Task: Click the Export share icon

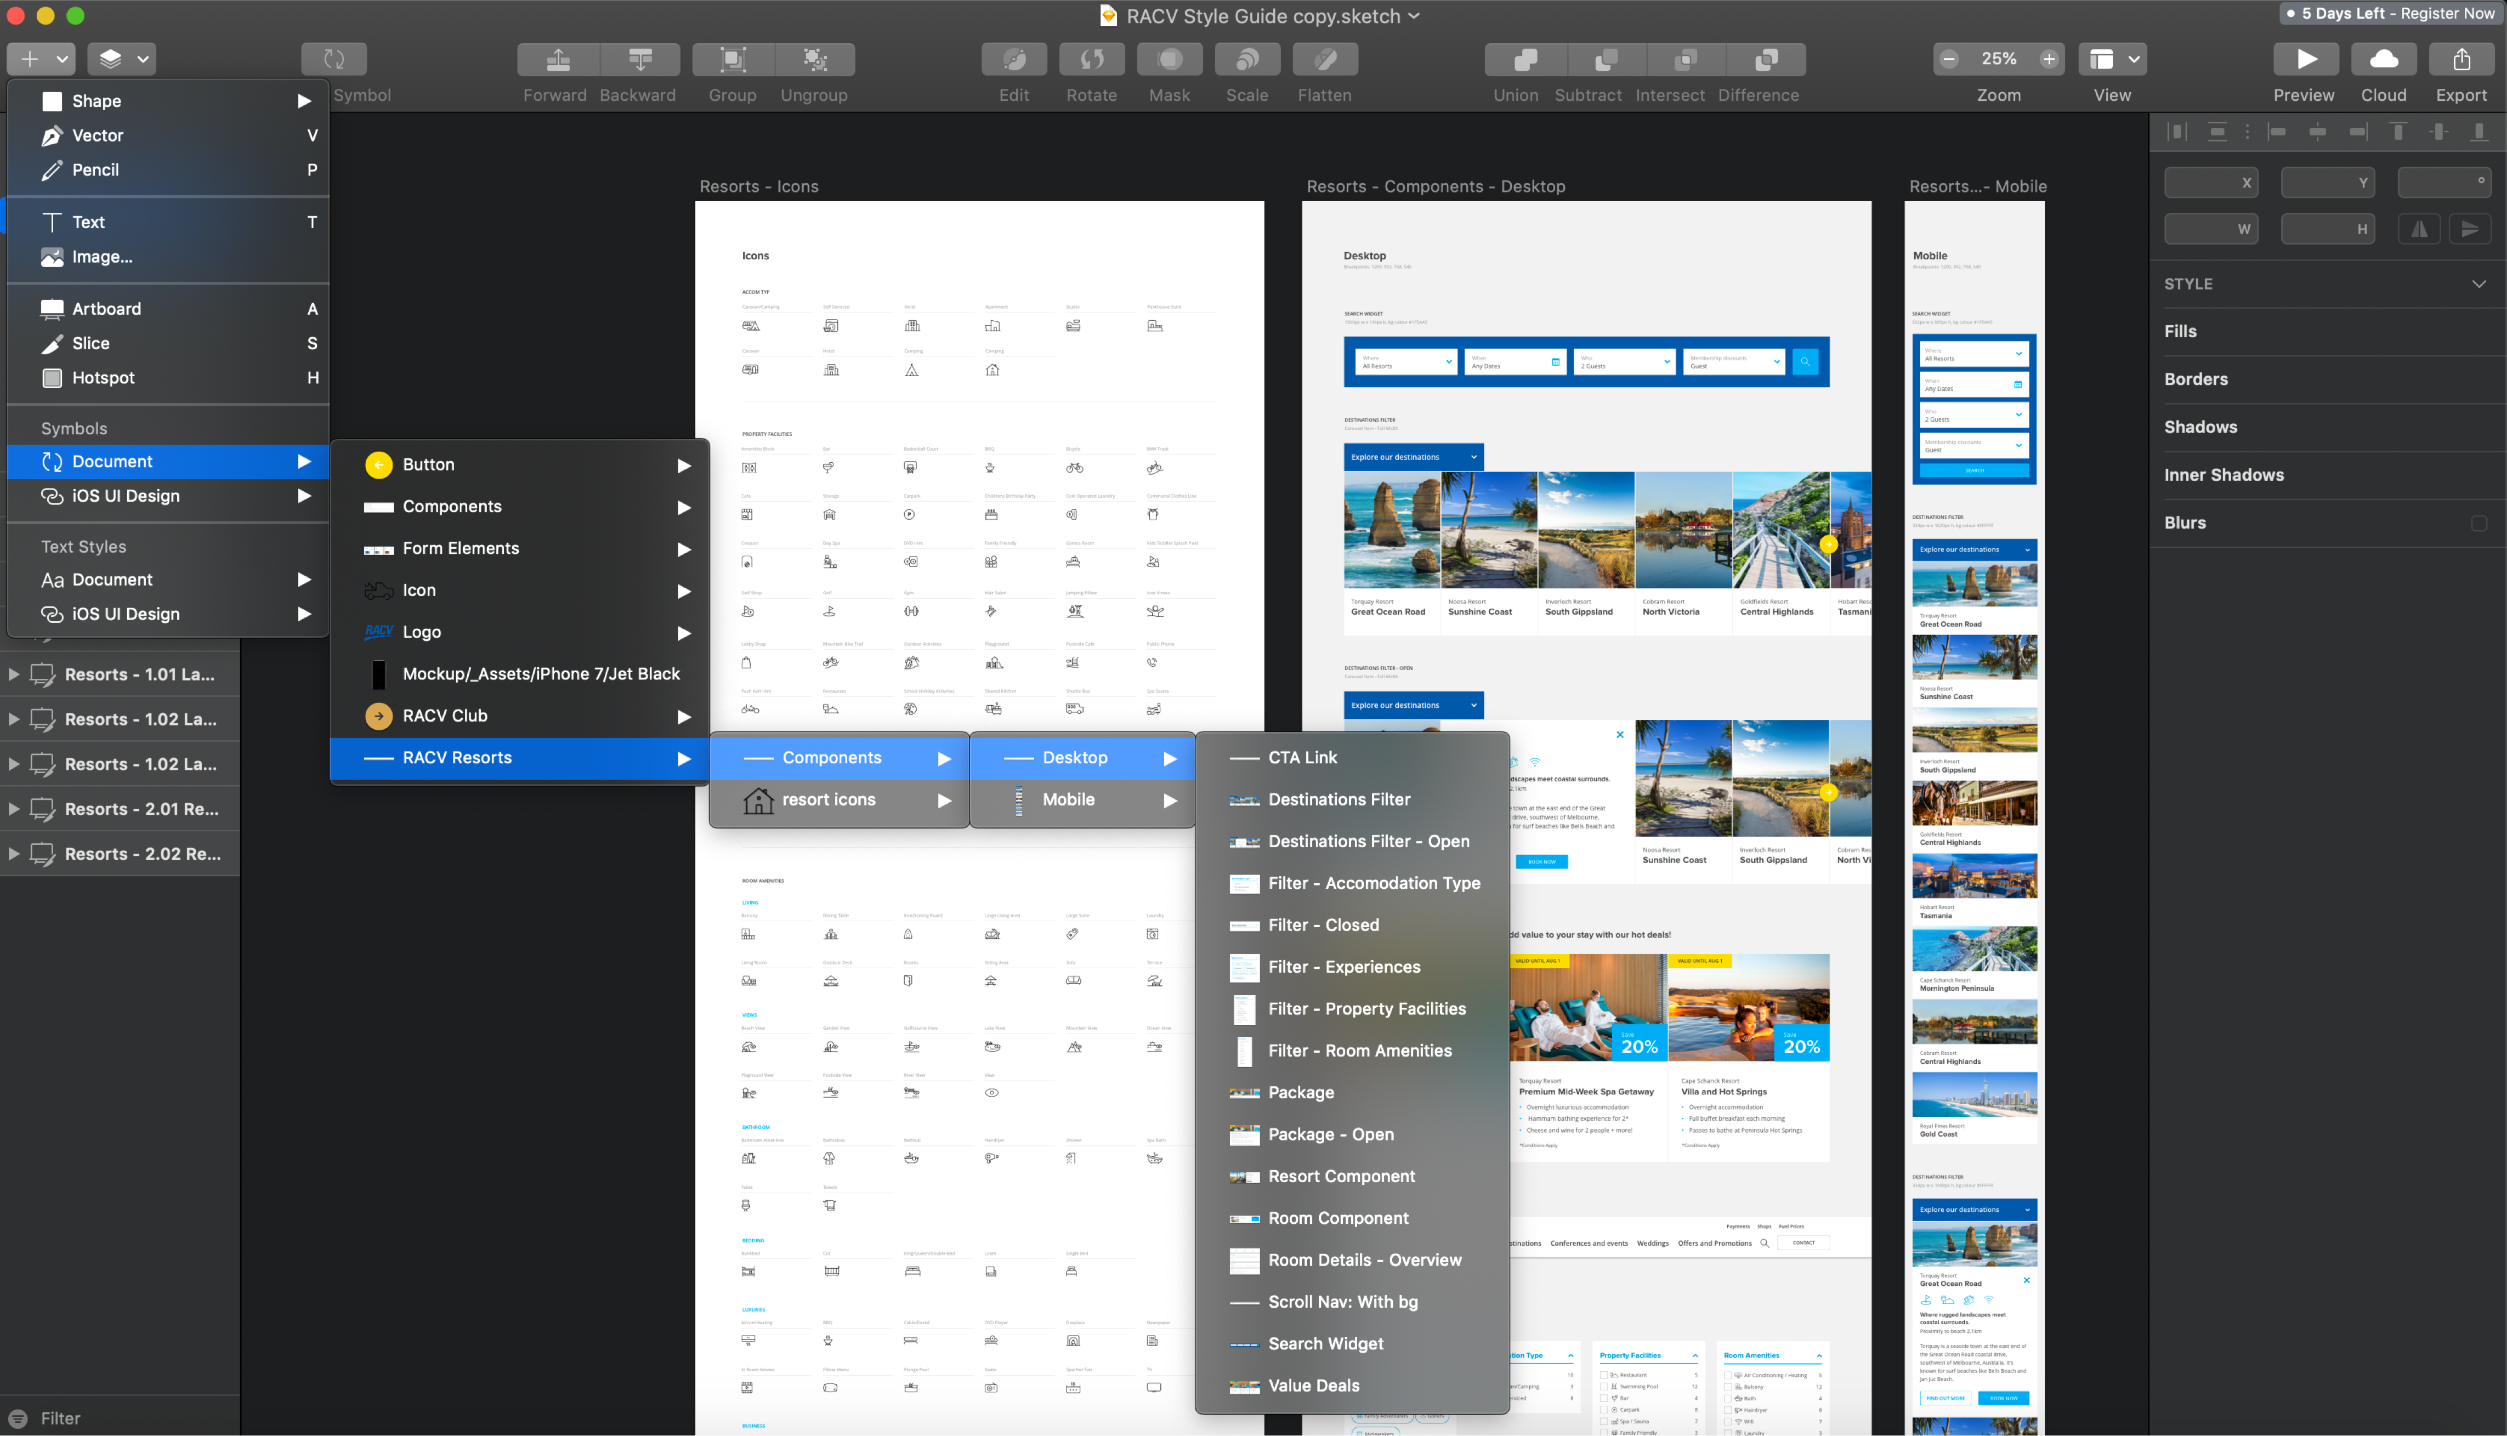Action: pyautogui.click(x=2461, y=59)
